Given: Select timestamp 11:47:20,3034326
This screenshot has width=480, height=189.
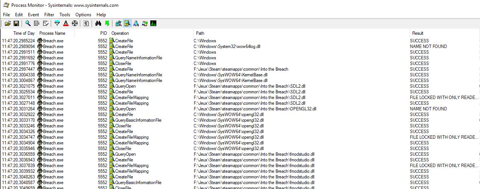Looking at the screenshot, I should [18, 132].
